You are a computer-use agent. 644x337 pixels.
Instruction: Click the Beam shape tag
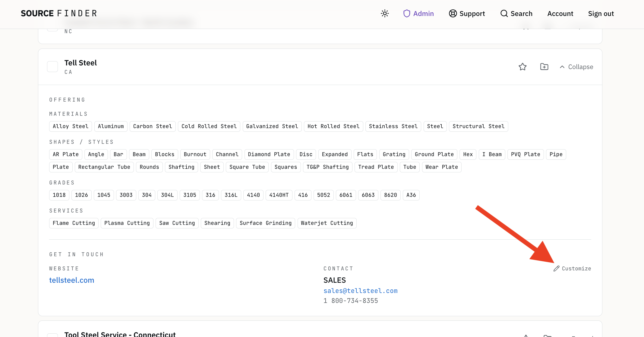139,154
